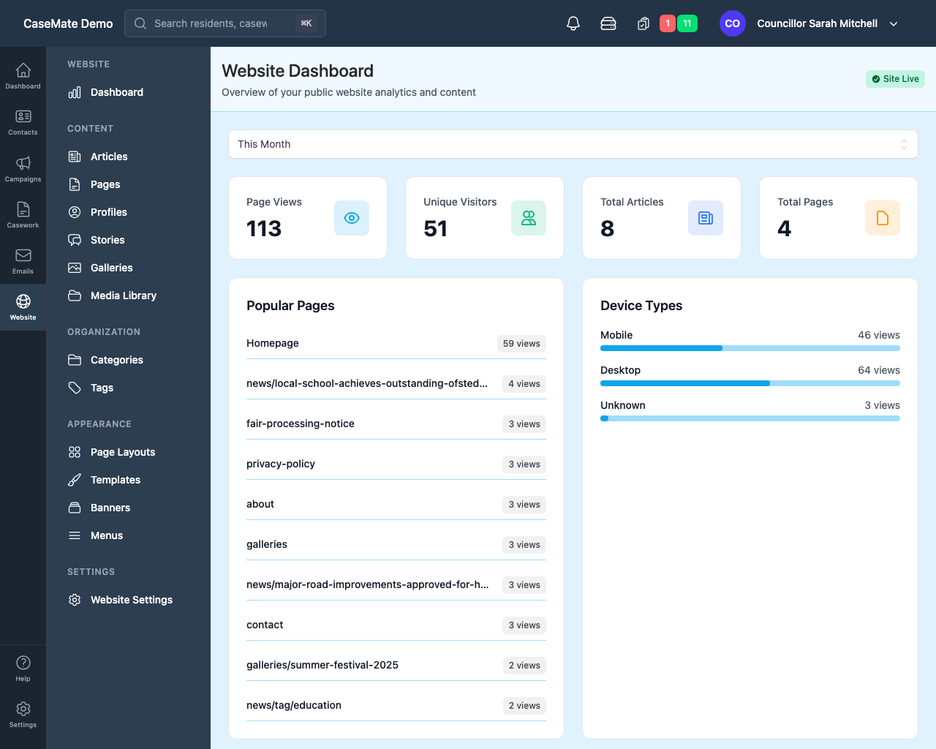
Task: Click Website Settings in the sidebar
Action: pyautogui.click(x=131, y=600)
